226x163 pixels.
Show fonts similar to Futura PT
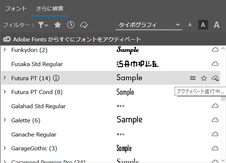click(193, 78)
